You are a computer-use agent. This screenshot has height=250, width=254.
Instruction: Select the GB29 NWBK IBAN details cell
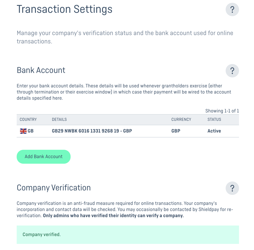[92, 131]
